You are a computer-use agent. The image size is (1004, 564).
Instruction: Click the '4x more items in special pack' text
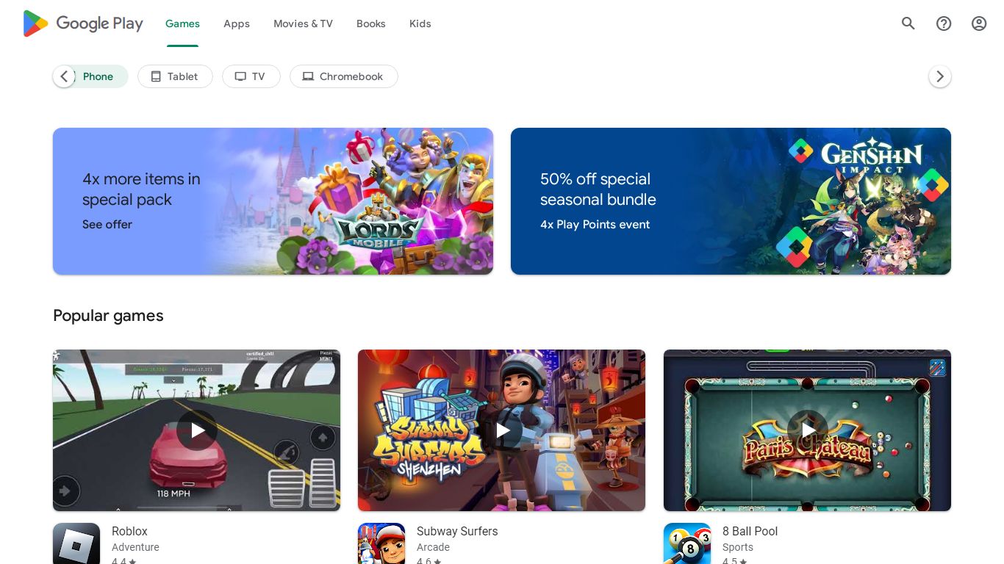(x=141, y=189)
